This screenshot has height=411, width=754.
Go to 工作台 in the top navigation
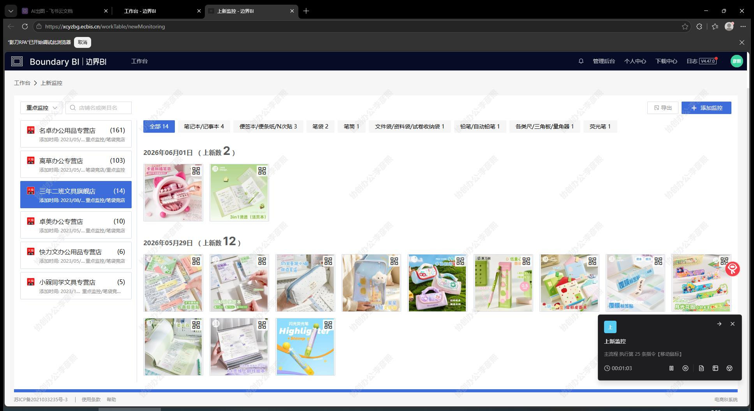click(x=139, y=61)
